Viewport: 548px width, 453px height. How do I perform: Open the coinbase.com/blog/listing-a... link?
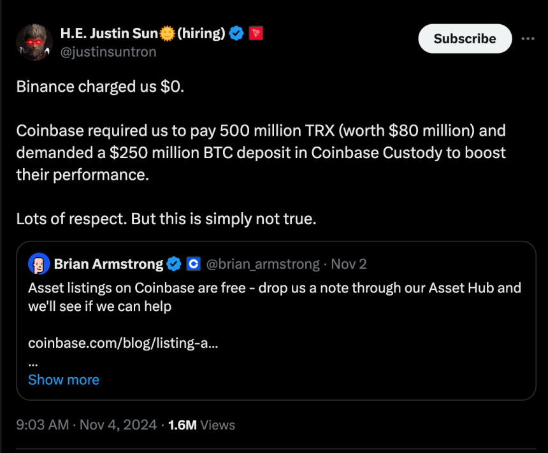coord(123,343)
